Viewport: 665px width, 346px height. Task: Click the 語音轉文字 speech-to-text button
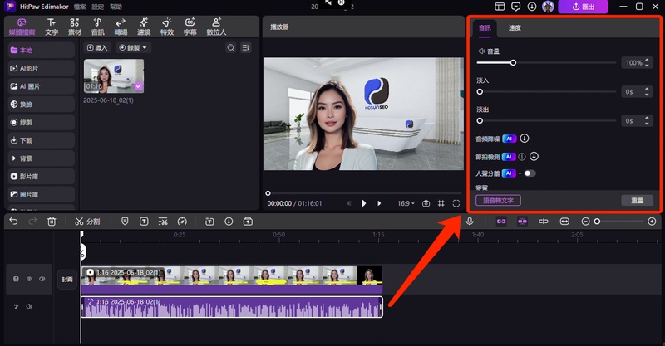pos(498,200)
